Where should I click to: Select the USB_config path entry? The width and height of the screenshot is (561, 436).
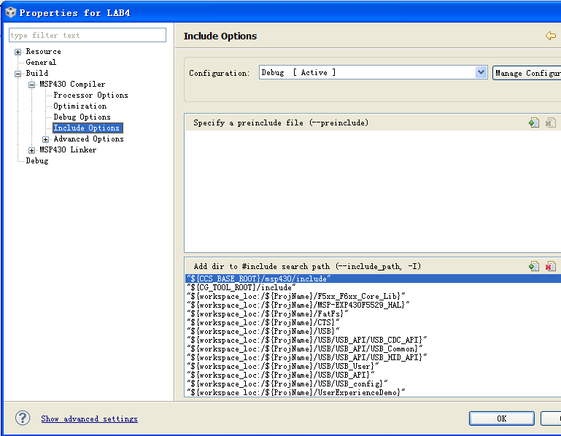(374, 384)
